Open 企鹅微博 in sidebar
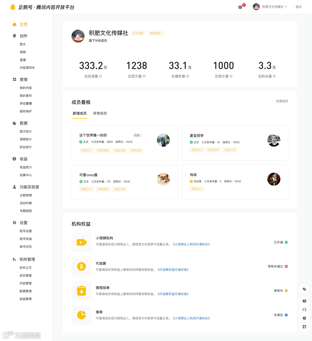Image resolution: width=312 pixels, height=341 pixels. (x=26, y=195)
